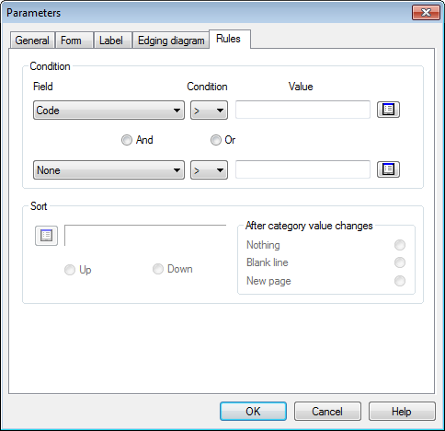Click in the first Value input field
This screenshot has width=445, height=431.
point(302,110)
